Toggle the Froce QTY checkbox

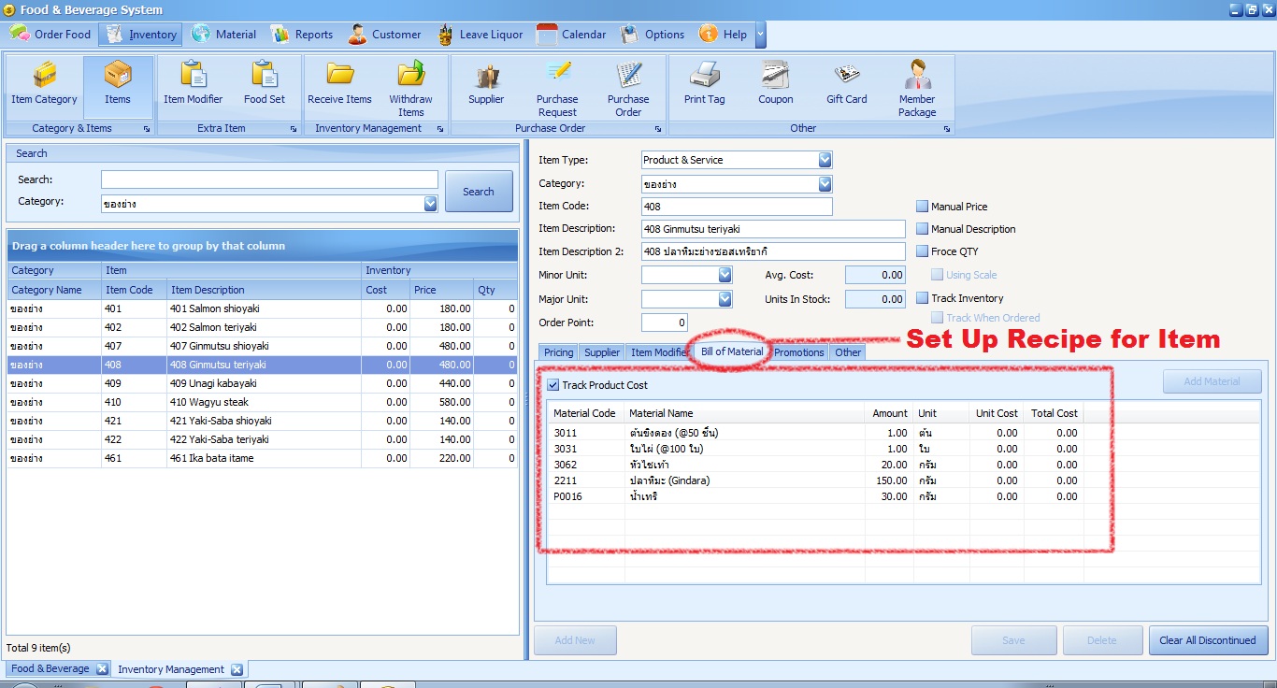click(923, 251)
